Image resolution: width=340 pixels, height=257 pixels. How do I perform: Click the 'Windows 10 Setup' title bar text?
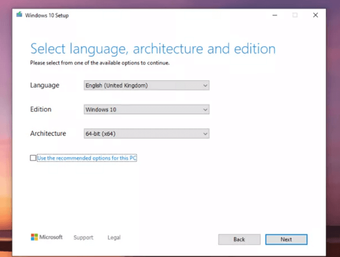(48, 16)
